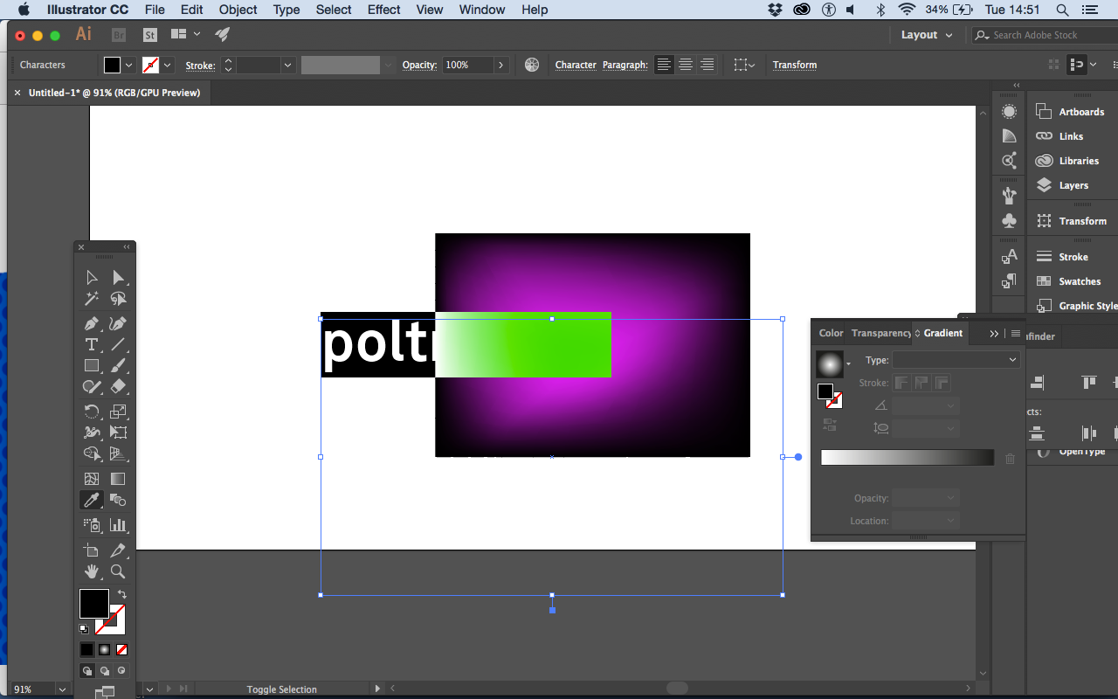
Task: Open the zoom level dropdown at bottom
Action: [x=62, y=689]
